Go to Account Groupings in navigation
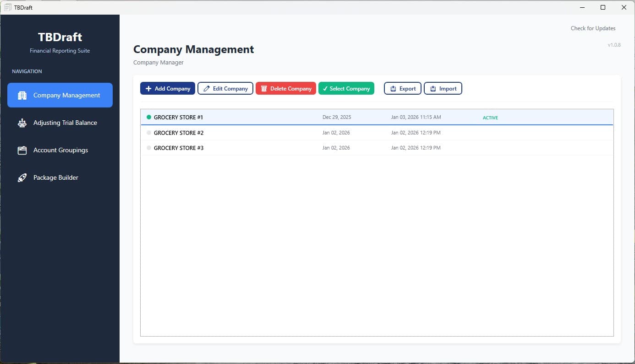 60,150
